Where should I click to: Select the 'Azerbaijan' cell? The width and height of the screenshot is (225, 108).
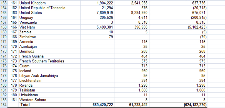click(49, 47)
